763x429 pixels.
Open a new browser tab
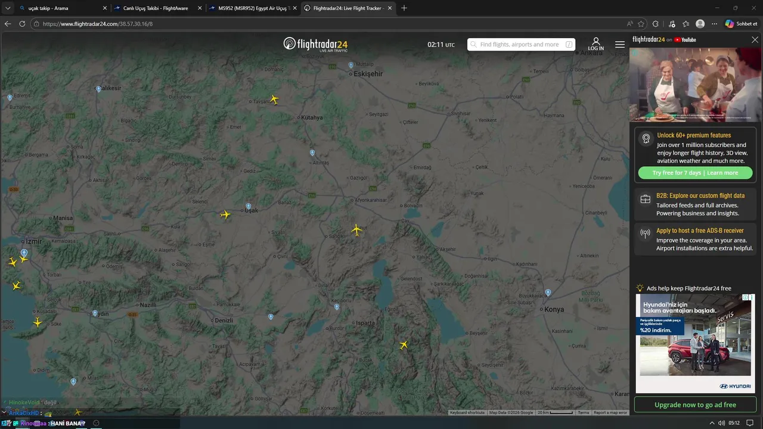click(404, 8)
